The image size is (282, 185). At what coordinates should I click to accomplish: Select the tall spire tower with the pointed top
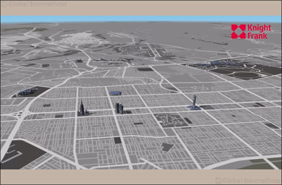pos(83,108)
